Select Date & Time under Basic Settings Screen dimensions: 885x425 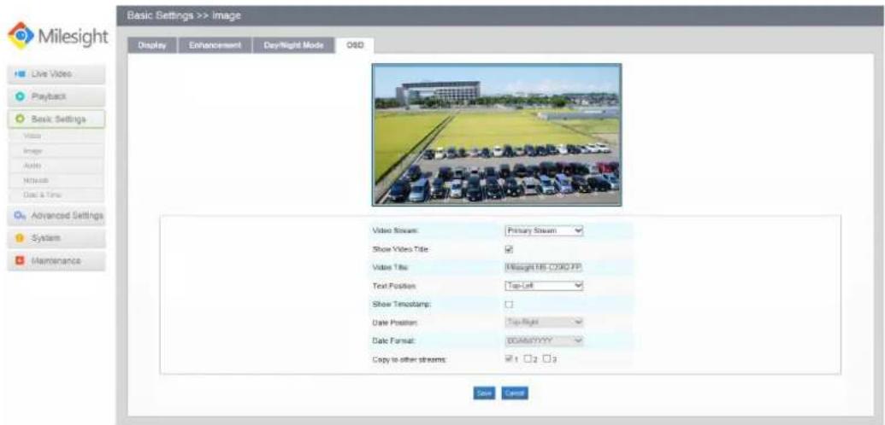56,195
